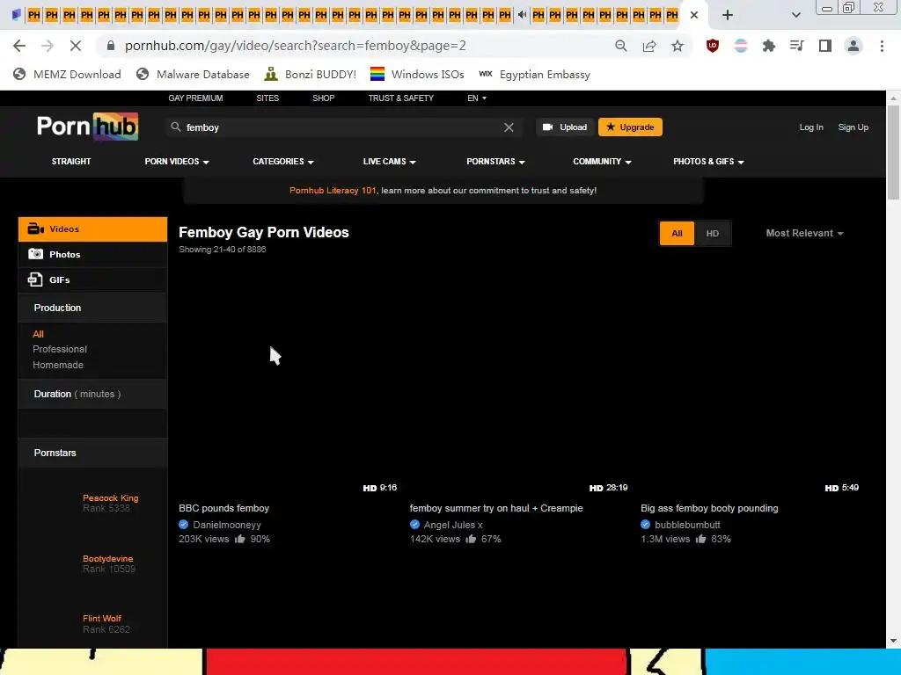Expand the LIVE CAMS menu
The height and width of the screenshot is (675, 901).
coord(389,162)
